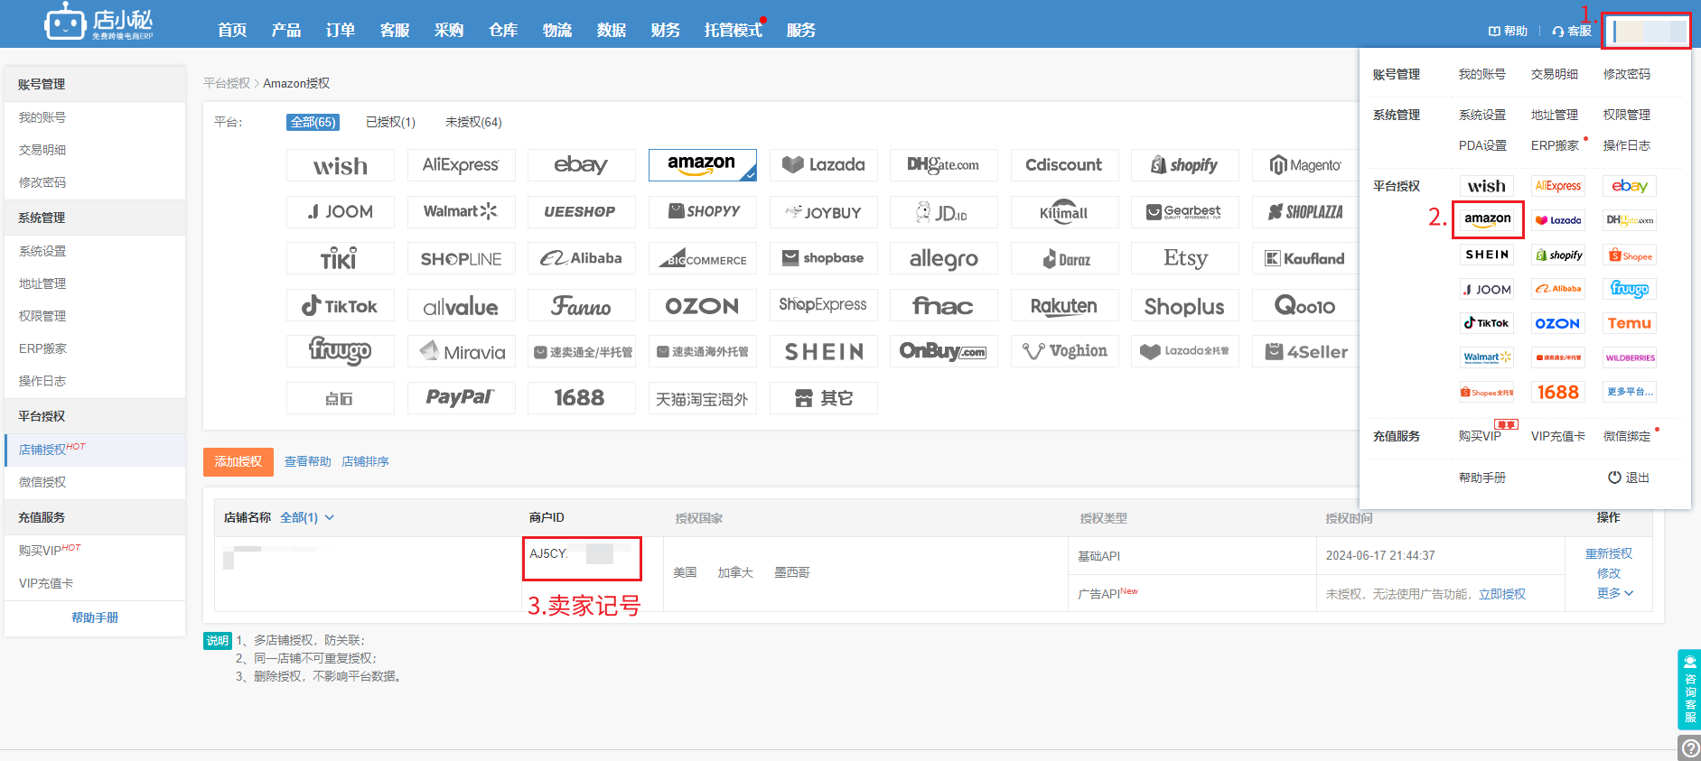Filter platforms by 未授权(64) tab
The width and height of the screenshot is (1701, 761).
tap(473, 122)
